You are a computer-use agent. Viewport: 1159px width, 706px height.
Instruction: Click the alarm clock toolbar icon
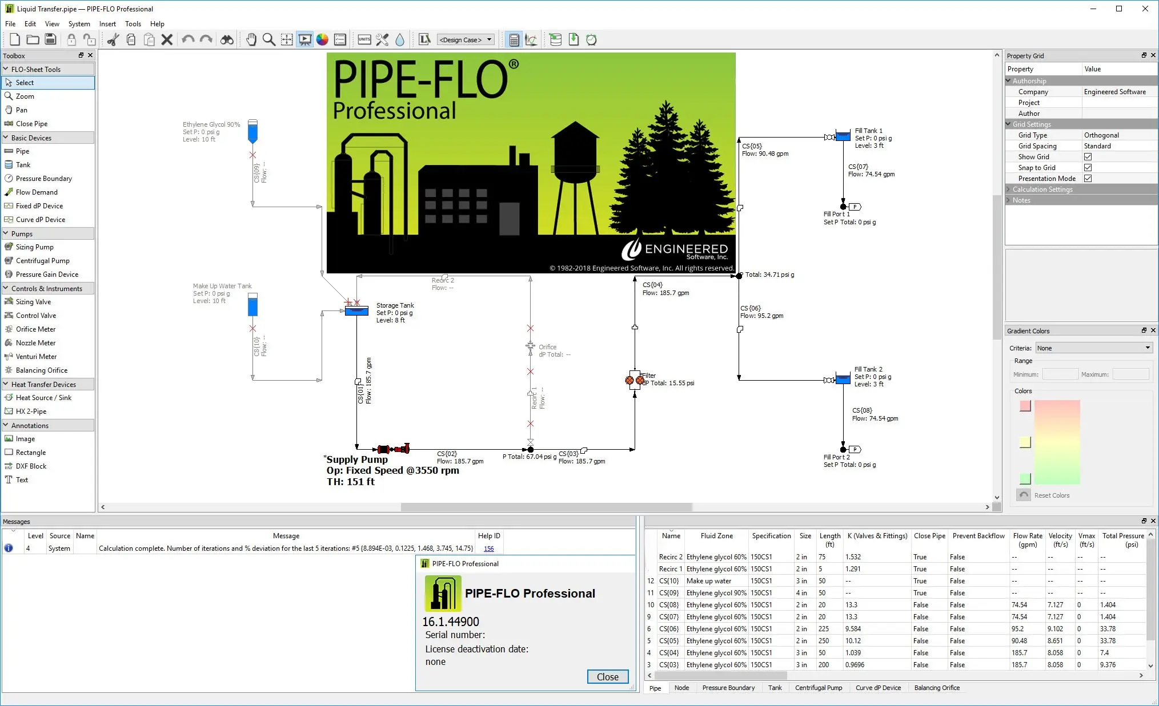coord(591,39)
